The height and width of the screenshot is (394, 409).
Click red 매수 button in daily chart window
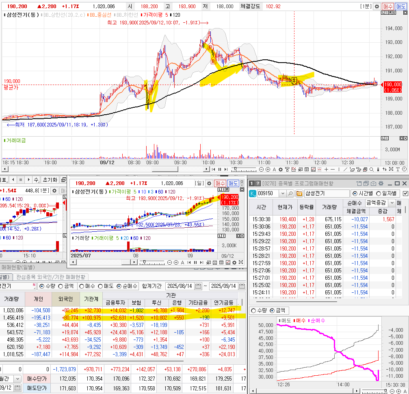(x=220, y=183)
